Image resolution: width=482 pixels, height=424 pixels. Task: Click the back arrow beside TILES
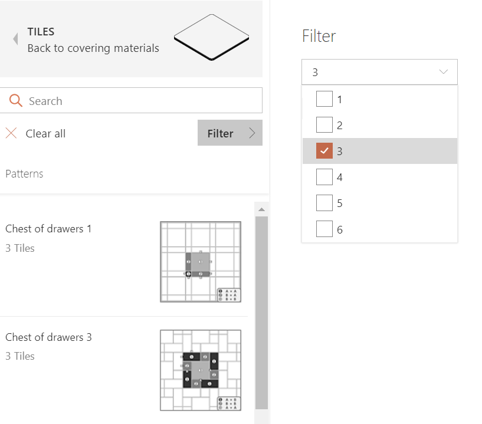(15, 39)
